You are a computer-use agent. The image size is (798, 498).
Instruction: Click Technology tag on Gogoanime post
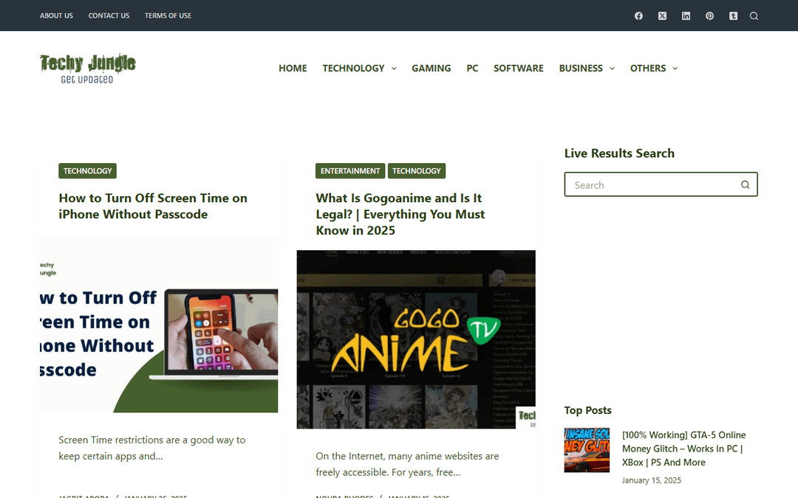pyautogui.click(x=416, y=170)
